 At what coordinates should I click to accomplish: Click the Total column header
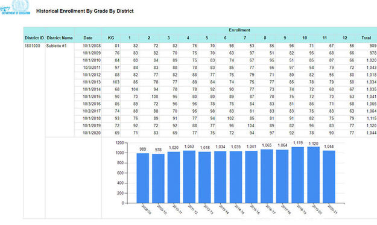[x=366, y=38]
